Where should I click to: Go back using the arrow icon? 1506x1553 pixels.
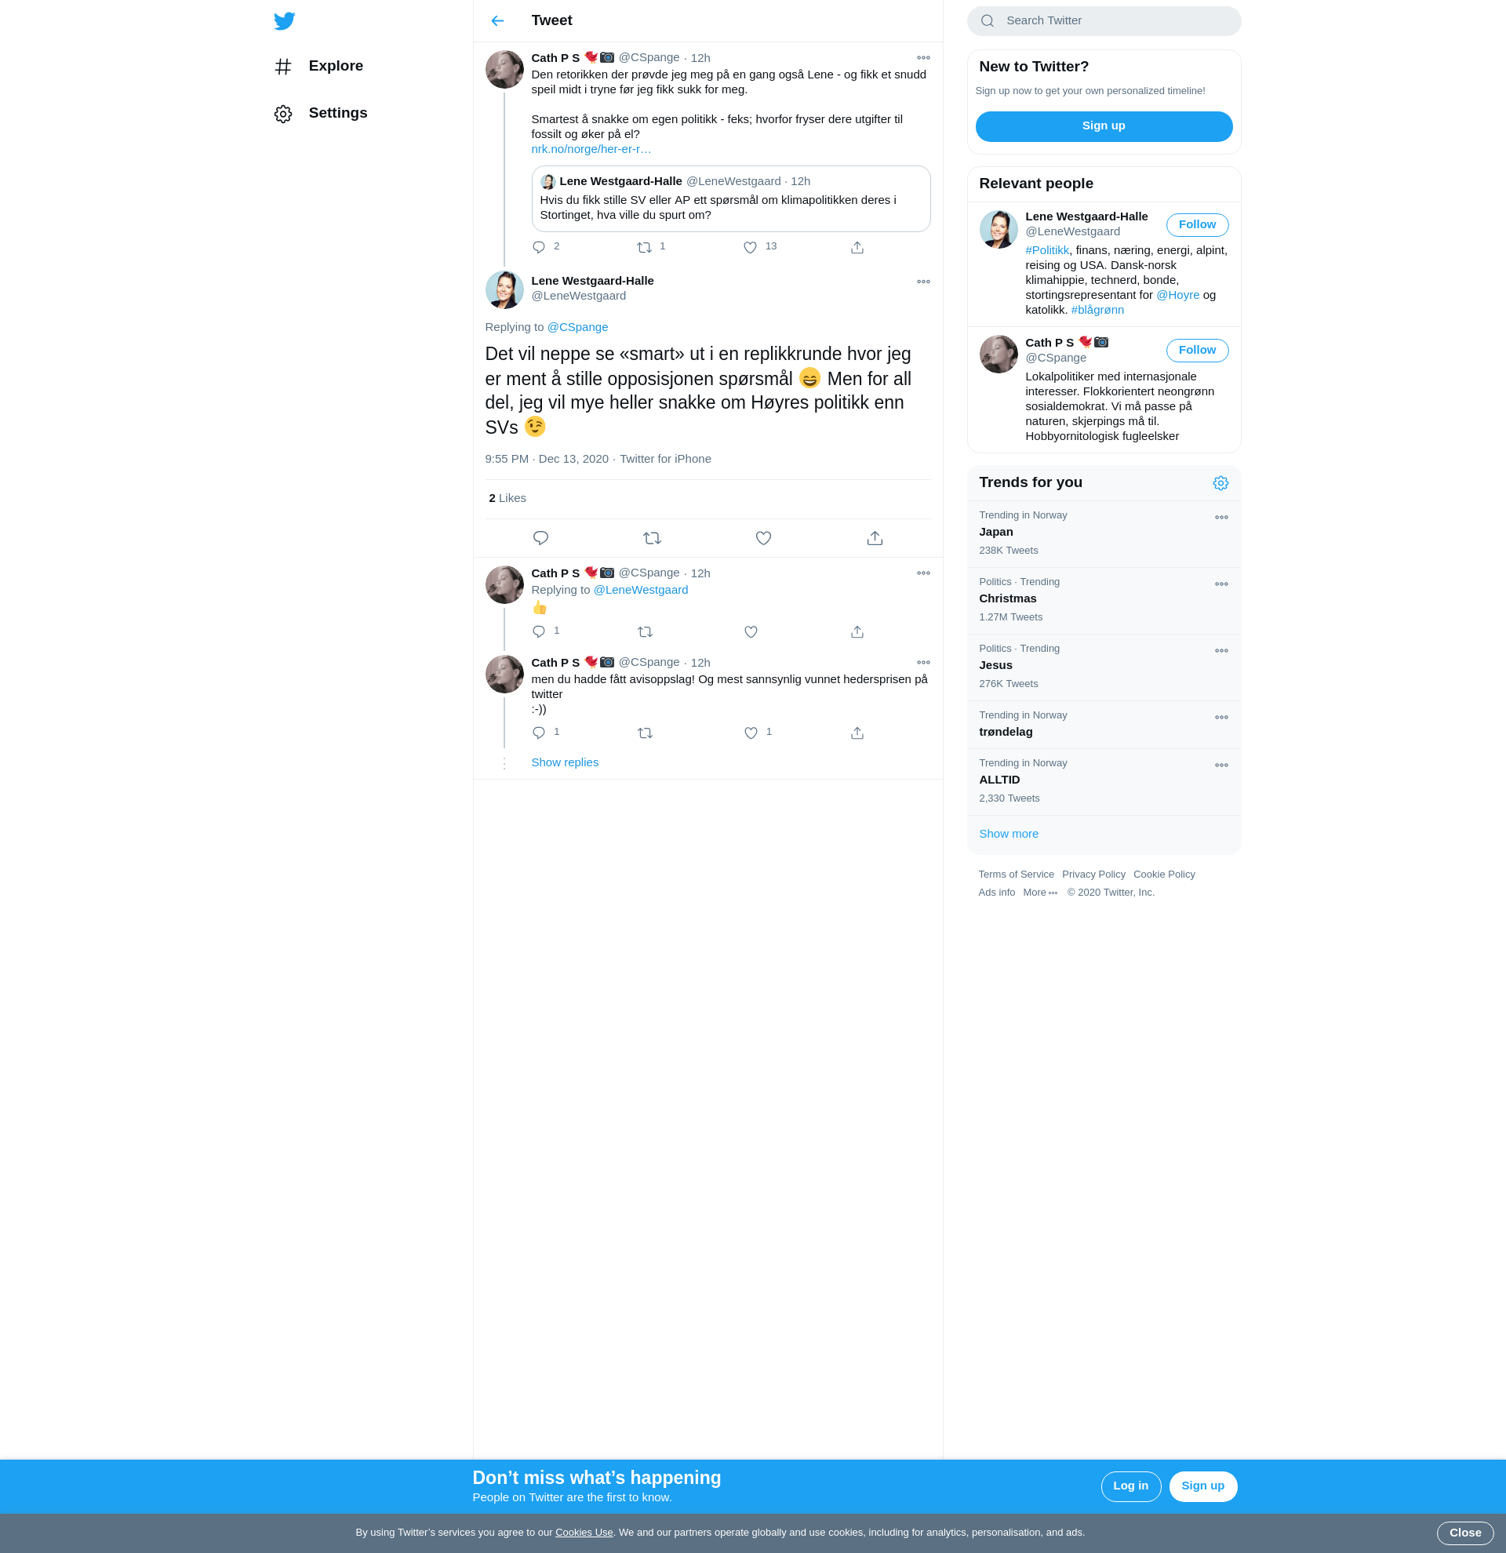(x=497, y=20)
